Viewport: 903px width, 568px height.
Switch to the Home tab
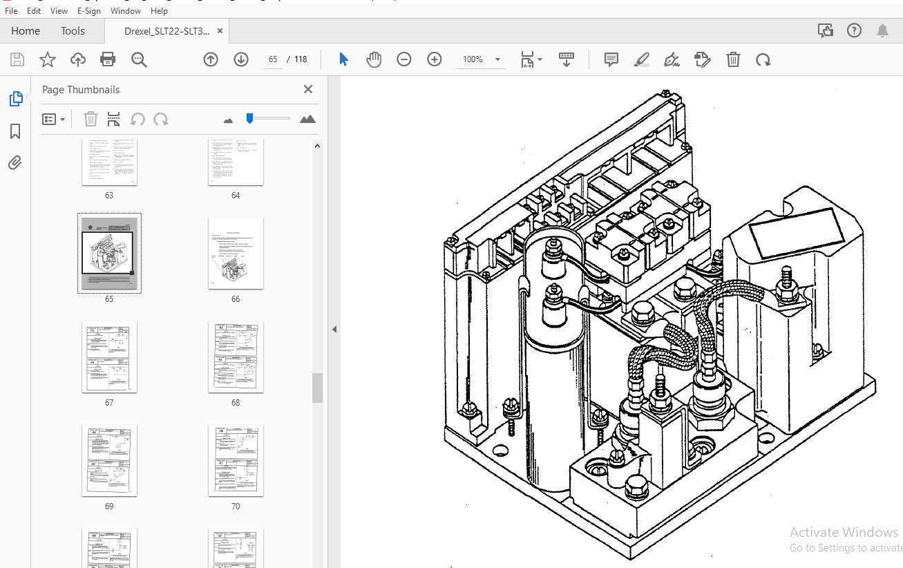pos(26,30)
